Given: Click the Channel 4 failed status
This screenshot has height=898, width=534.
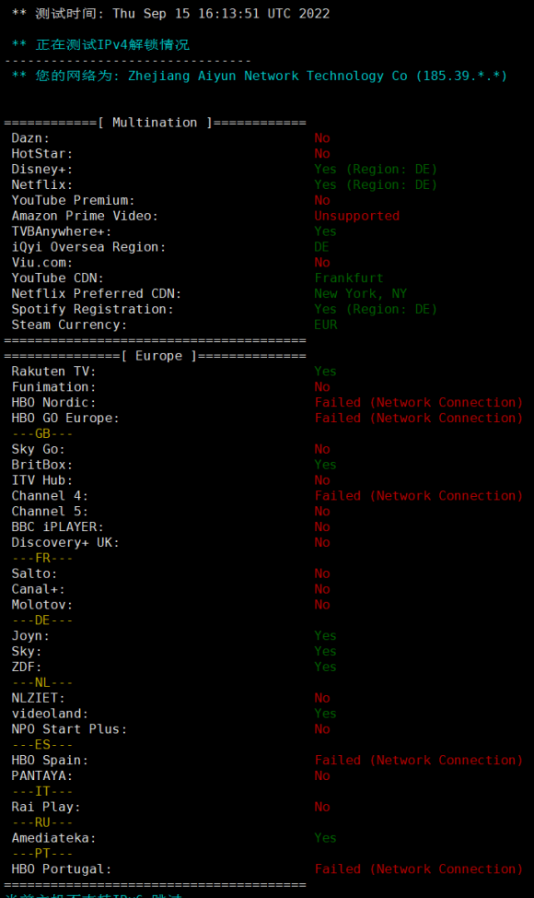Looking at the screenshot, I should point(419,496).
